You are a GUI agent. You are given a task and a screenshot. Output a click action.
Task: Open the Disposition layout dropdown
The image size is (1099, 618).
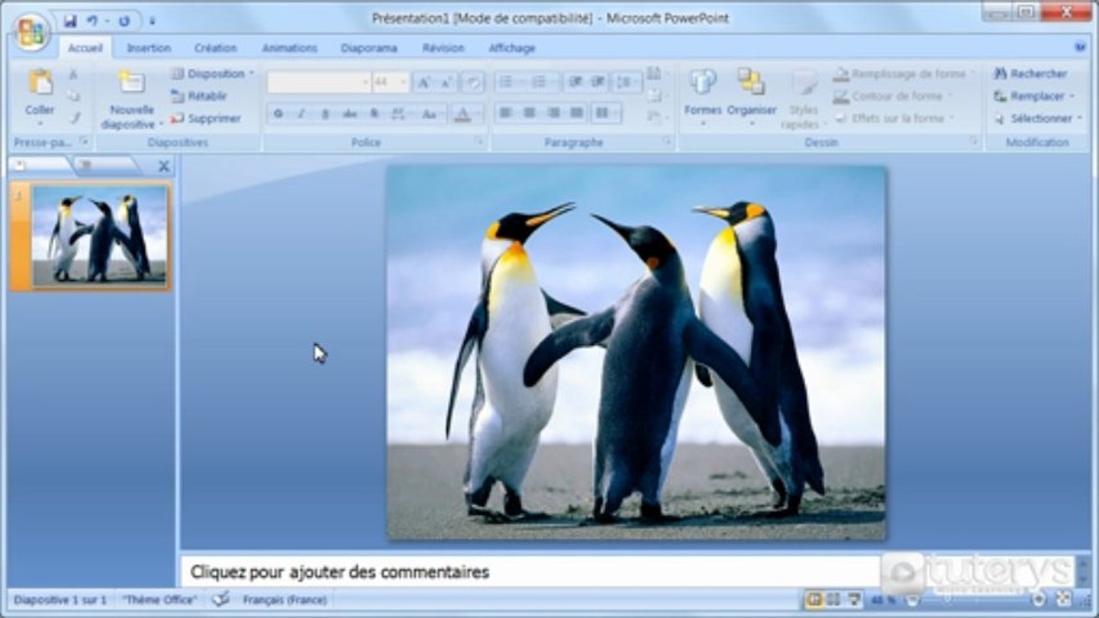coord(212,74)
